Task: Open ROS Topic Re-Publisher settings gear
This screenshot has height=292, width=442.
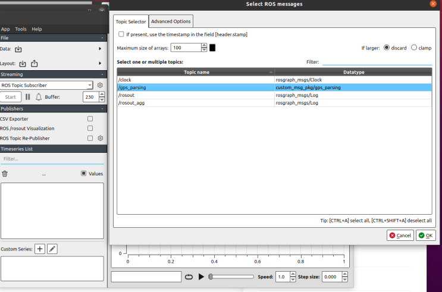Action: (x=101, y=138)
